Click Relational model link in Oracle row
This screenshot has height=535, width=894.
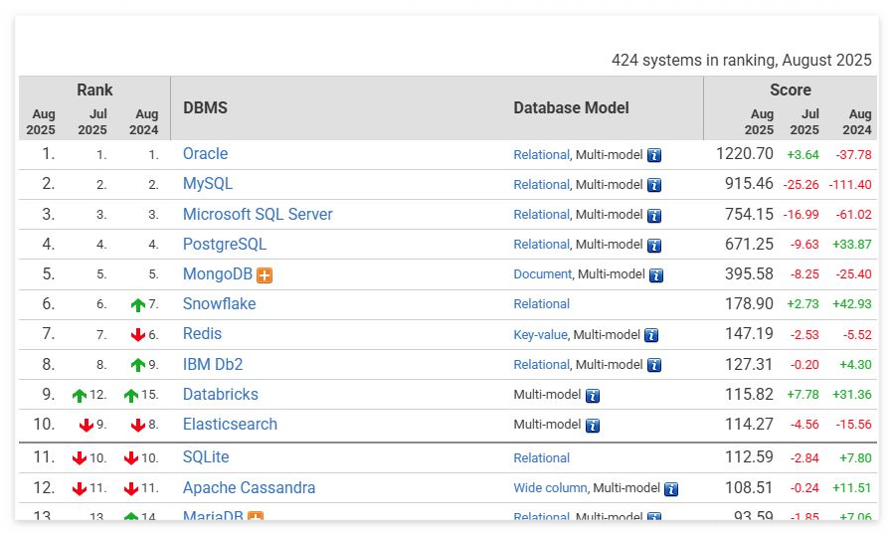[x=542, y=155]
